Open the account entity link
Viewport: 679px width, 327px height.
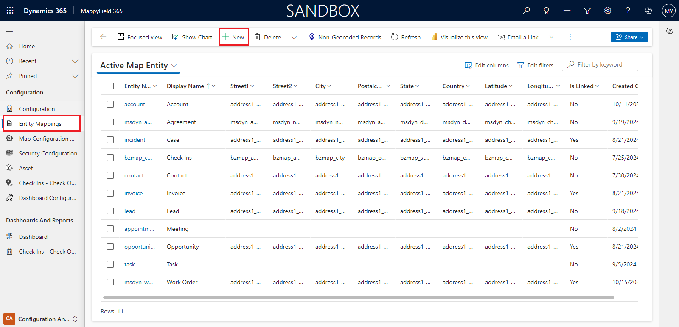(x=135, y=104)
